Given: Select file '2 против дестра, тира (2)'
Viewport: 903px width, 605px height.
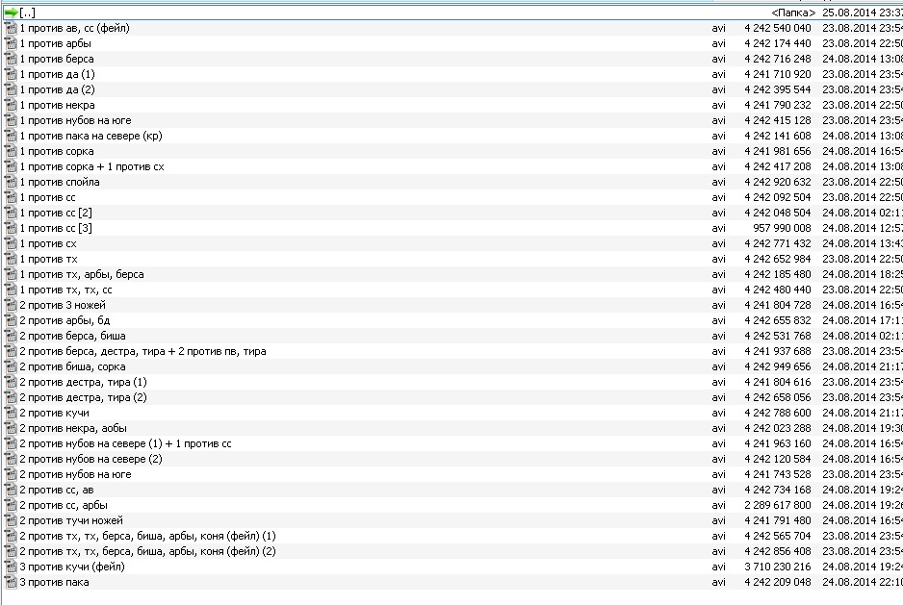Looking at the screenshot, I should point(83,398).
